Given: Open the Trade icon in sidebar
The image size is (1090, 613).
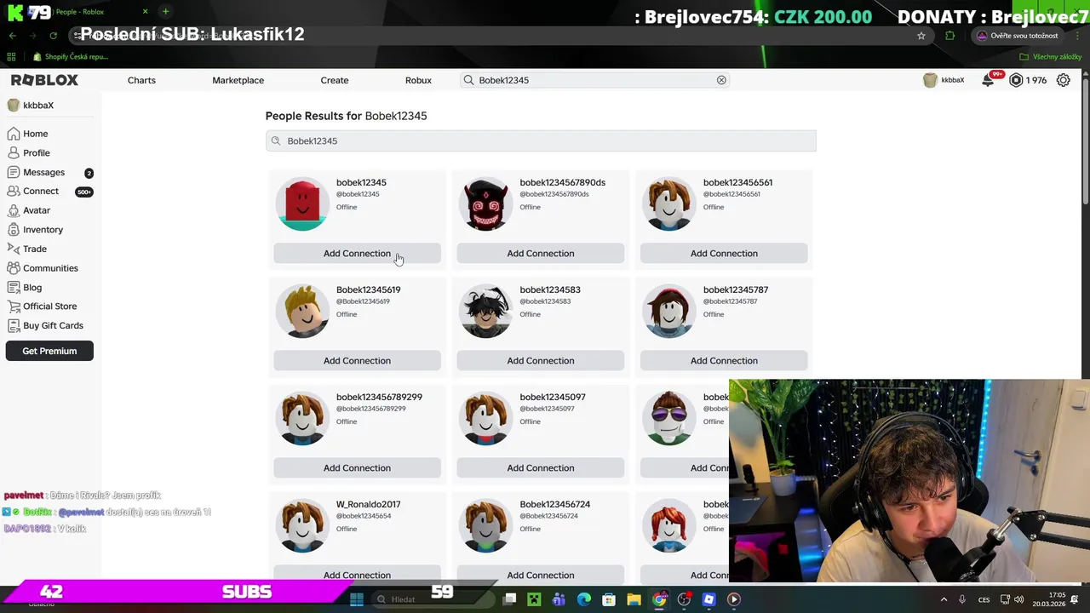Looking at the screenshot, I should tap(14, 249).
